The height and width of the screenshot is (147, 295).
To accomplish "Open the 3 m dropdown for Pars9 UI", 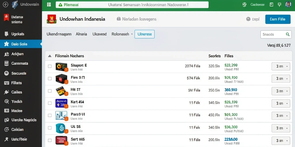I will point(281,116).
